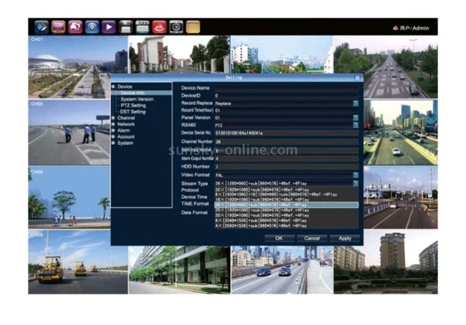The height and width of the screenshot is (325, 466).
Task: Expand the Network tree node
Action: tap(127, 123)
